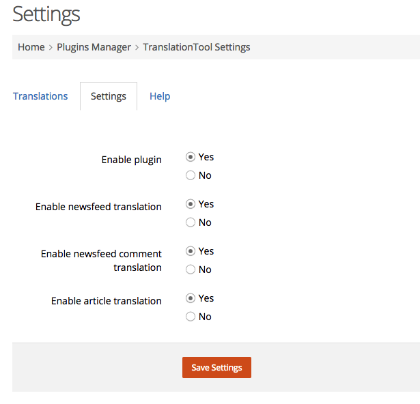
Task: Click the Enable plugin label
Action: click(x=132, y=160)
